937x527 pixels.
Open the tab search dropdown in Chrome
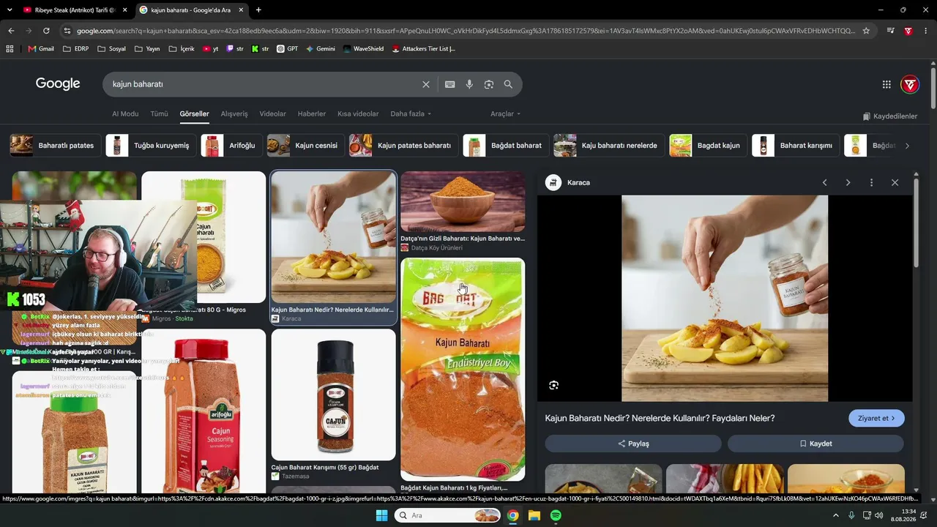(10, 10)
